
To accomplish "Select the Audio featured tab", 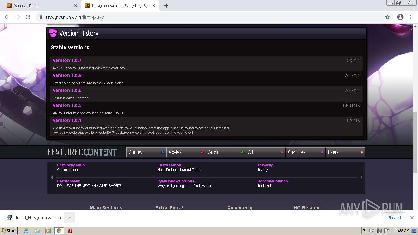I will 226,152.
